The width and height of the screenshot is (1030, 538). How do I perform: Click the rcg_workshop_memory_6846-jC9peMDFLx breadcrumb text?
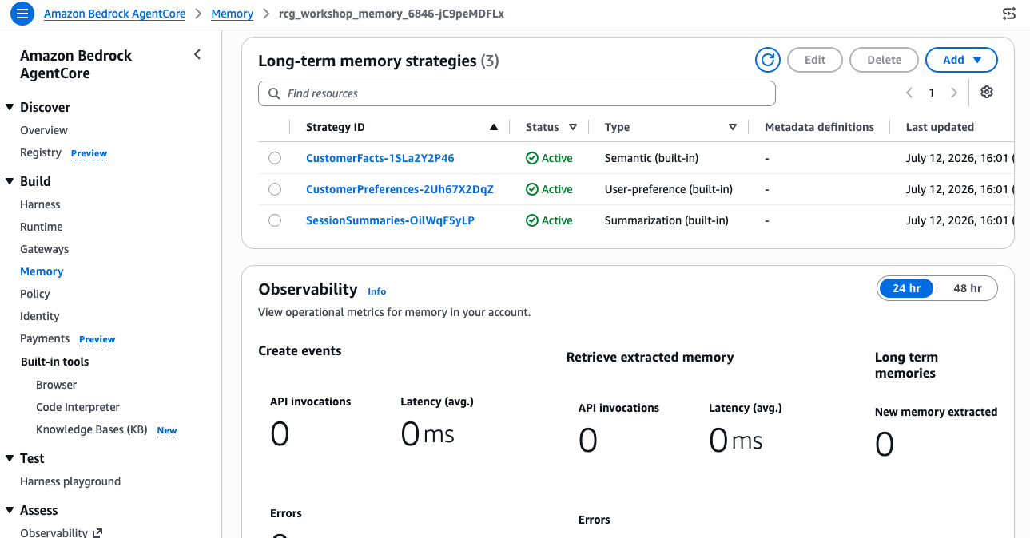tap(392, 14)
